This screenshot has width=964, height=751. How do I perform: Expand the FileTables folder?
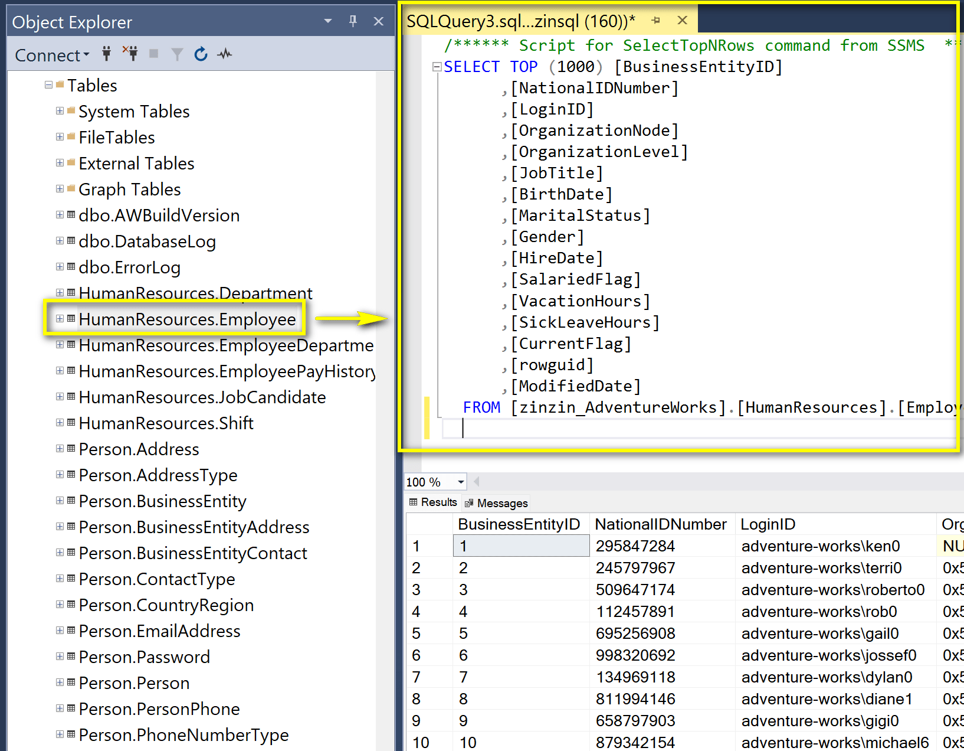(x=60, y=137)
